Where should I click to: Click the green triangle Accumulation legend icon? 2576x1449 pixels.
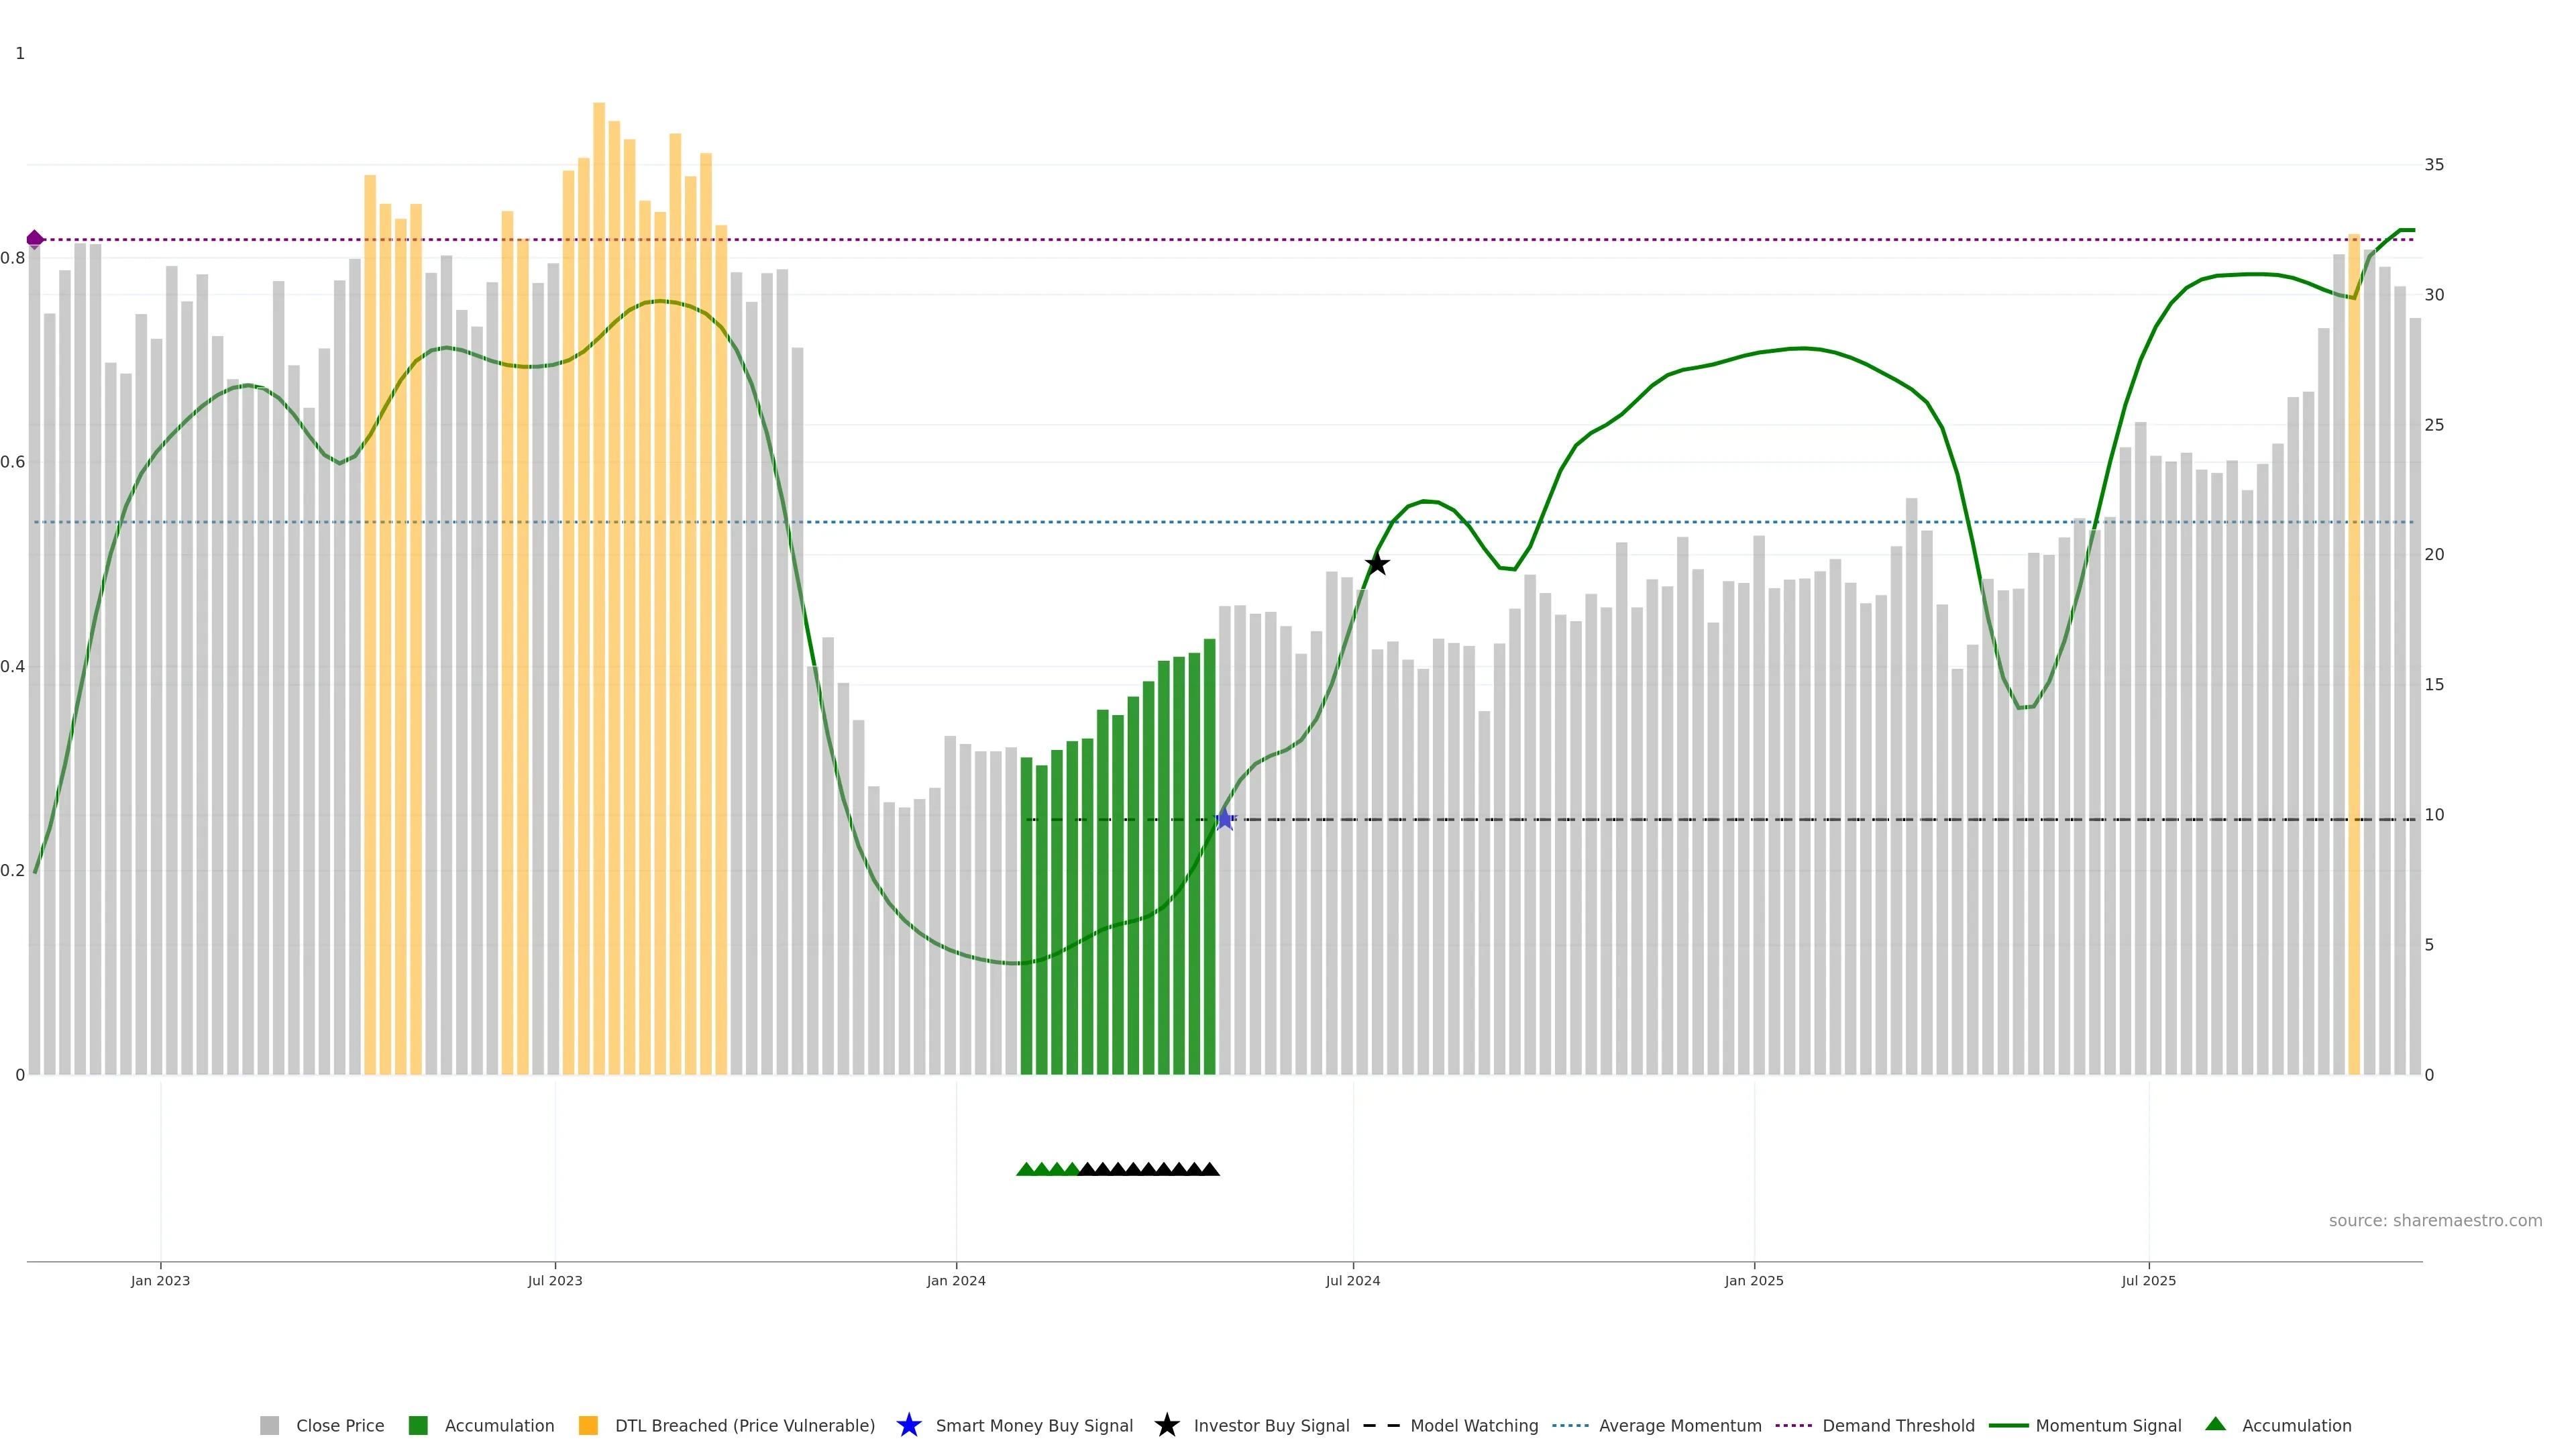tap(2215, 1424)
